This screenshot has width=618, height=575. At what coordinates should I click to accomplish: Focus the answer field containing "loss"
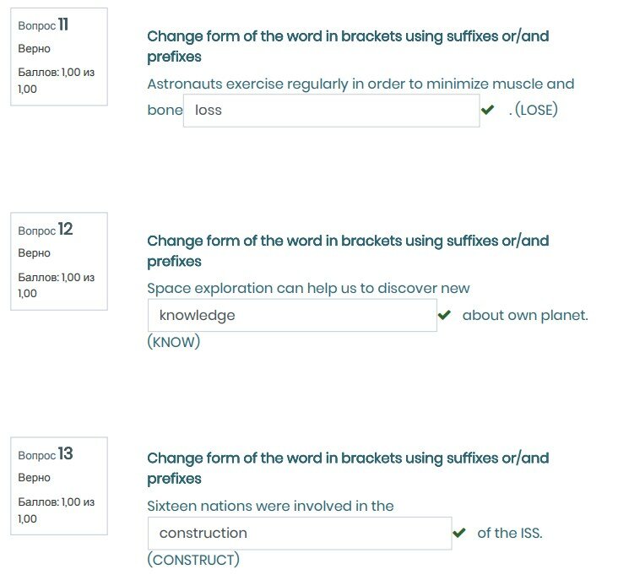(x=331, y=111)
